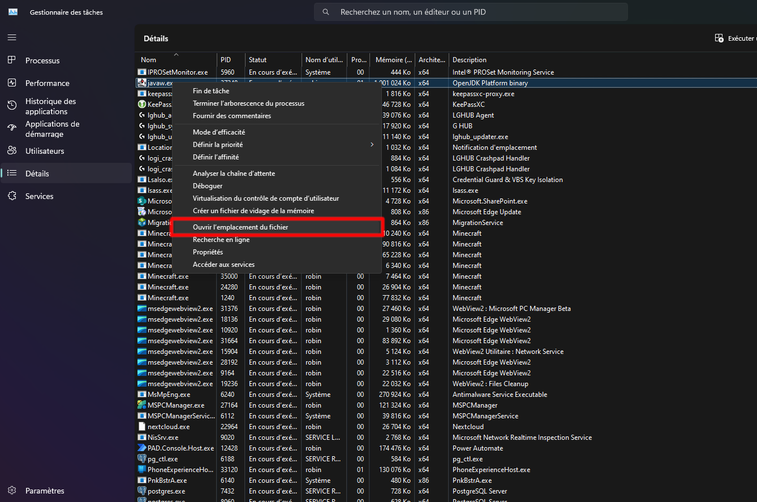This screenshot has height=502, width=757.
Task: Select Mode d'efficacité menu entry
Action: pos(277,132)
